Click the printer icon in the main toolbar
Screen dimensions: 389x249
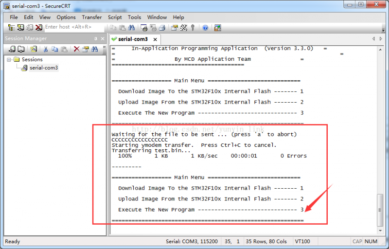pyautogui.click(x=162, y=28)
